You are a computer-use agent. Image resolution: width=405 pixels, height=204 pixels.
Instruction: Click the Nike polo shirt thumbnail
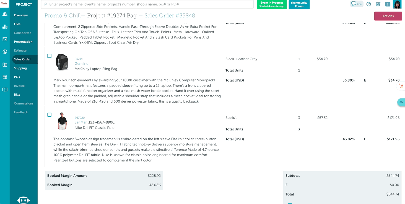pyautogui.click(x=62, y=121)
